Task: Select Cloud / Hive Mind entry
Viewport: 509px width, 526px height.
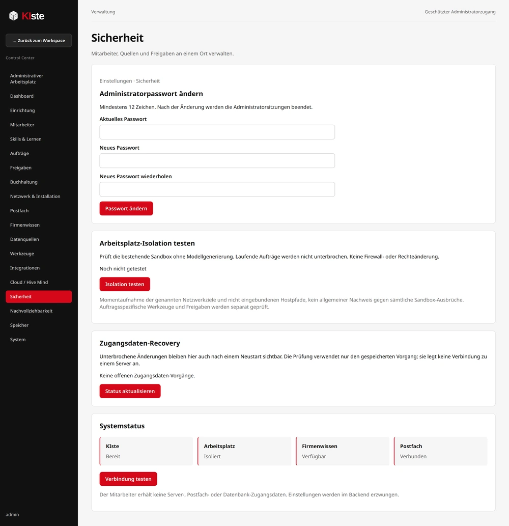Action: (39, 283)
